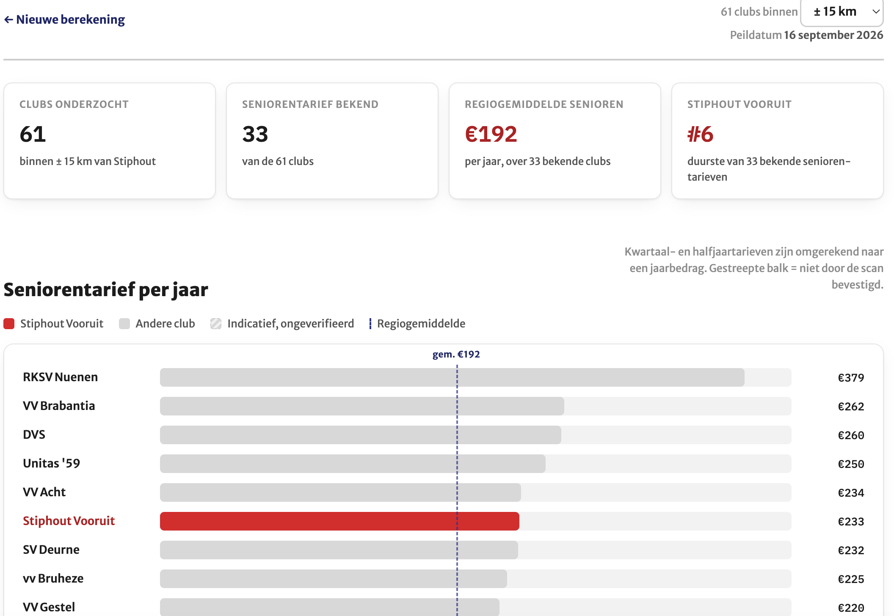
Task: Click the grey Andere club legend swatch
Action: coord(124,324)
